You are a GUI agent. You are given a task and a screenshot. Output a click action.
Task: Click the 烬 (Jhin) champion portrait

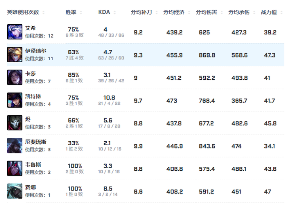[15, 123]
